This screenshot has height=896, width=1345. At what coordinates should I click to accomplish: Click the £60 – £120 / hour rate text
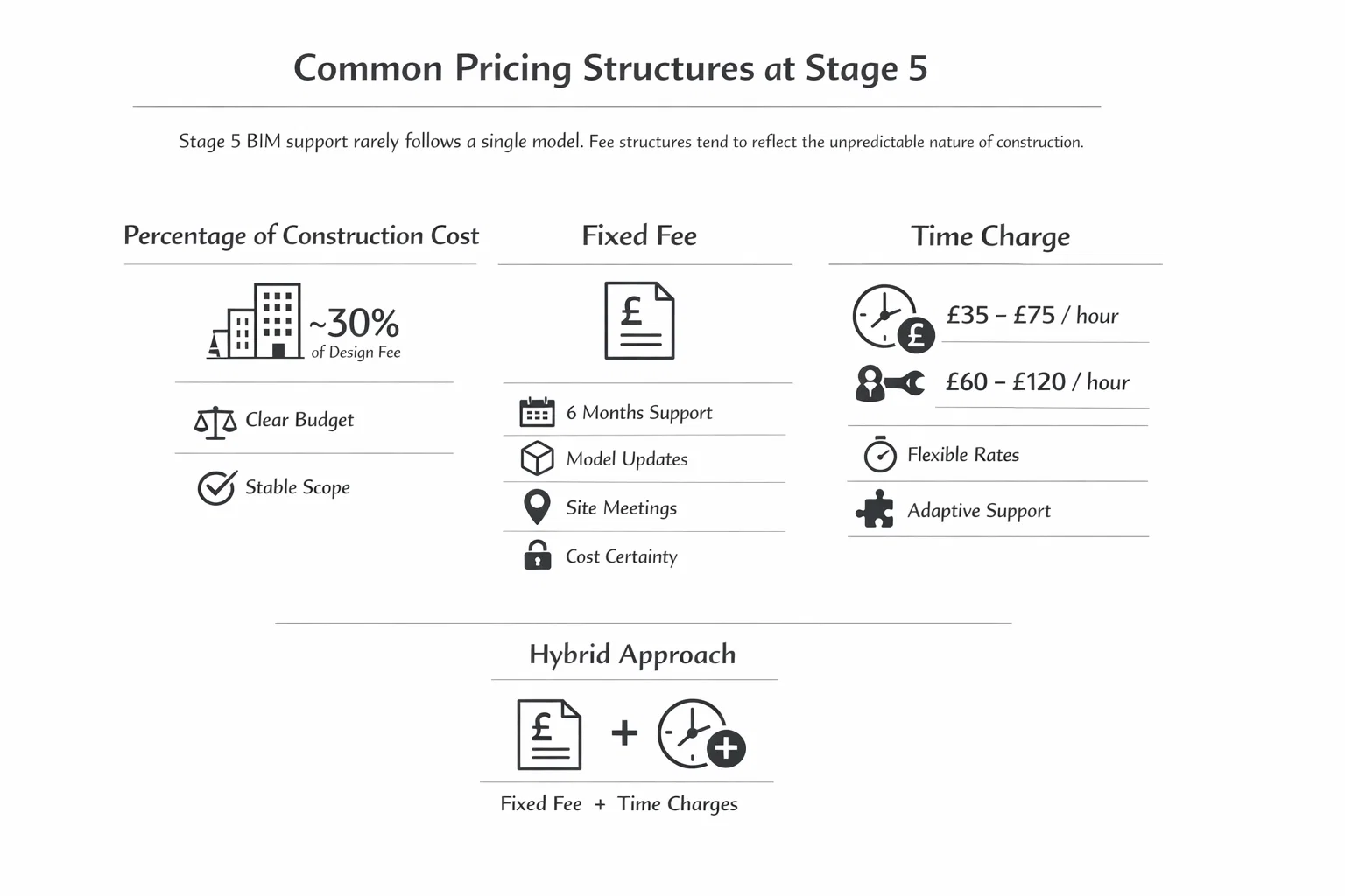(x=1037, y=382)
